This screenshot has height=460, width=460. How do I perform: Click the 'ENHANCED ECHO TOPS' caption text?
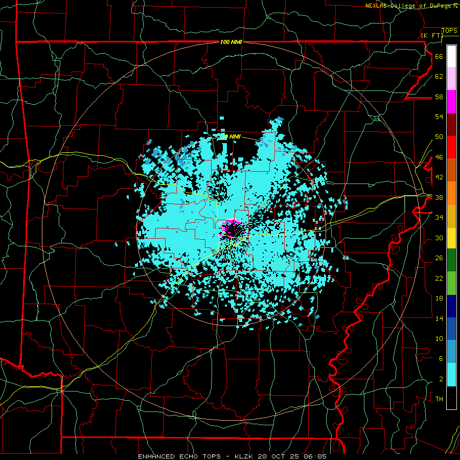[x=179, y=456]
